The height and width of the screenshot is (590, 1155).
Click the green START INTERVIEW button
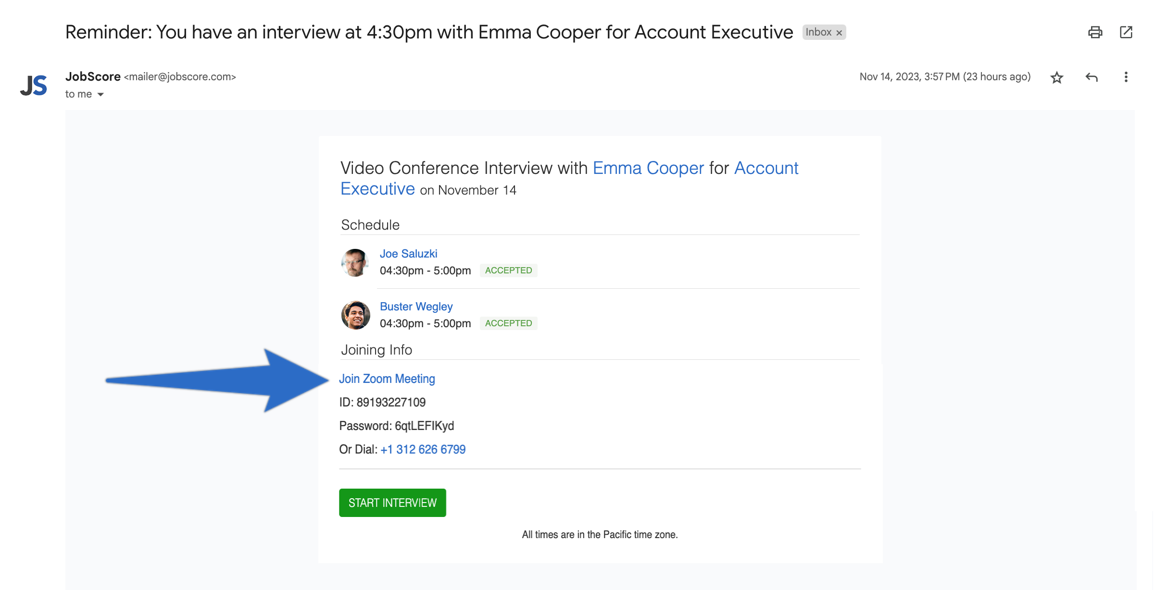(x=392, y=503)
